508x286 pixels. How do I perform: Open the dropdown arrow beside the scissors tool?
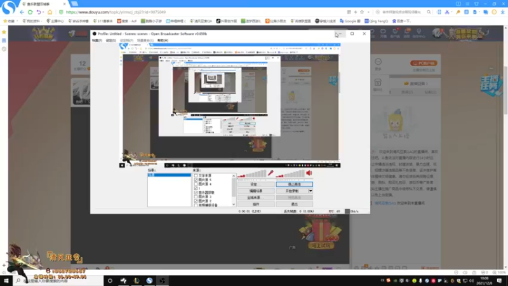[451, 12]
